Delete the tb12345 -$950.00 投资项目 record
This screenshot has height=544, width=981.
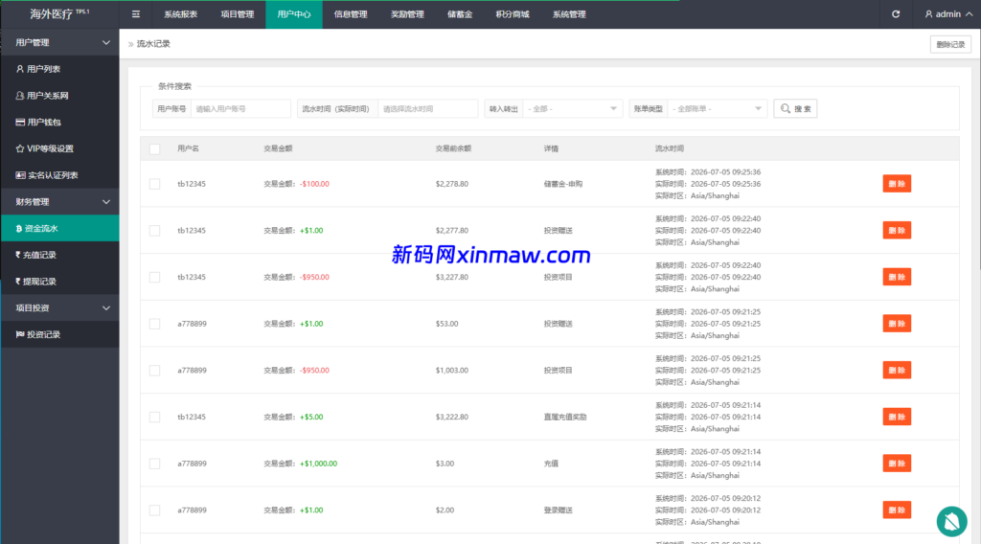pos(897,277)
